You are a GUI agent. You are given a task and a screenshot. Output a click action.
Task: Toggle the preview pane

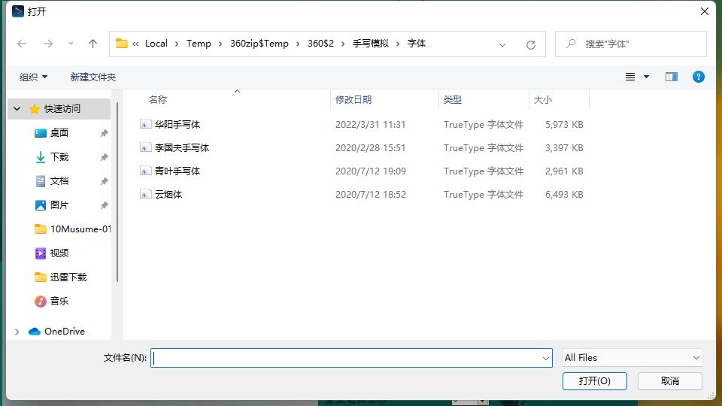[x=672, y=77]
